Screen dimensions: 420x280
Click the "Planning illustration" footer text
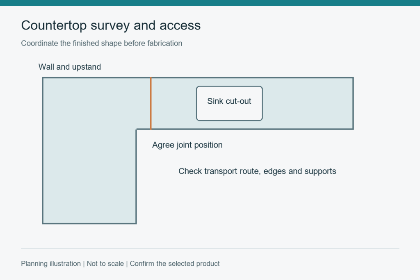[x=51, y=264]
